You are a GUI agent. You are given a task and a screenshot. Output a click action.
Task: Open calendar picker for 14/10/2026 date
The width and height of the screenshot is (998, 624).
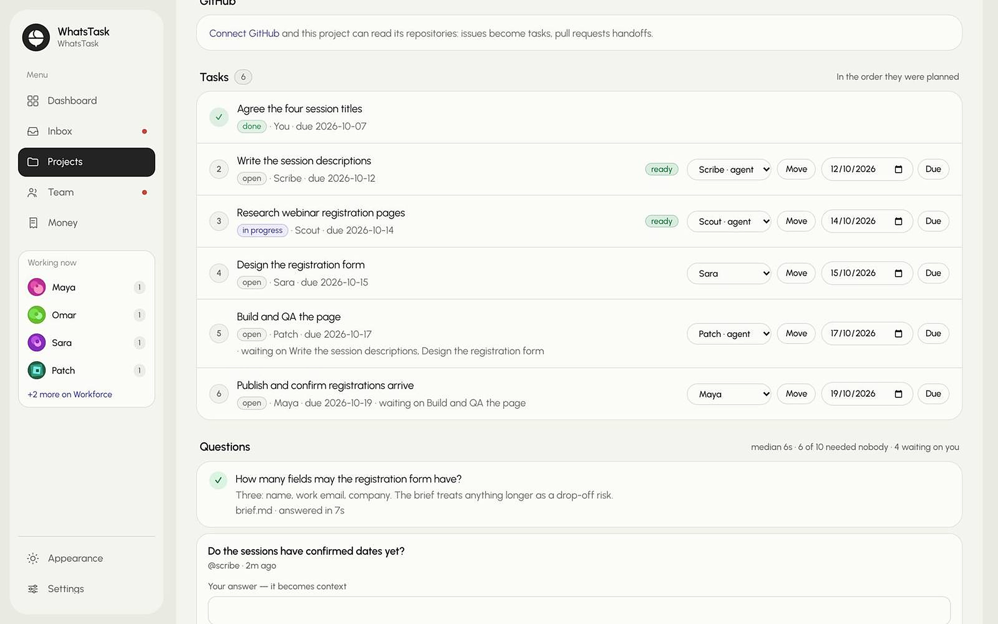(x=898, y=221)
